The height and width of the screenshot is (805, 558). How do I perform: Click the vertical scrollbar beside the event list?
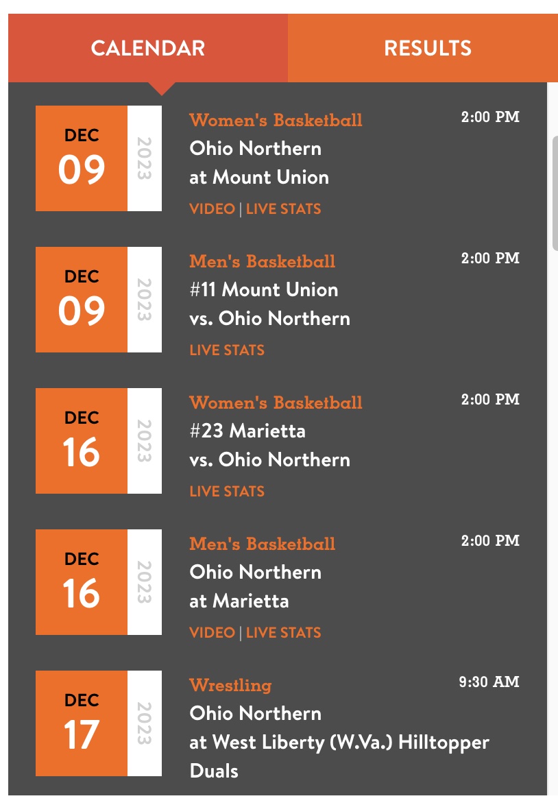click(555, 193)
